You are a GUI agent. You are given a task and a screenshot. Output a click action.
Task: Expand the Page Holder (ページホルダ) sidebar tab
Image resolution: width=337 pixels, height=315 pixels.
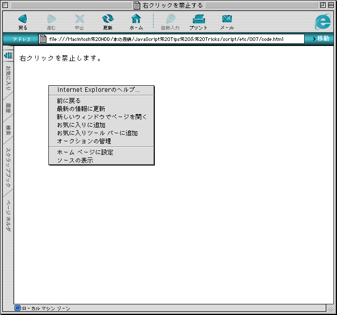8,216
